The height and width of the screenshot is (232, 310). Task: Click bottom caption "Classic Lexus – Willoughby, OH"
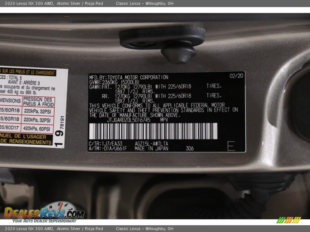coord(145,229)
